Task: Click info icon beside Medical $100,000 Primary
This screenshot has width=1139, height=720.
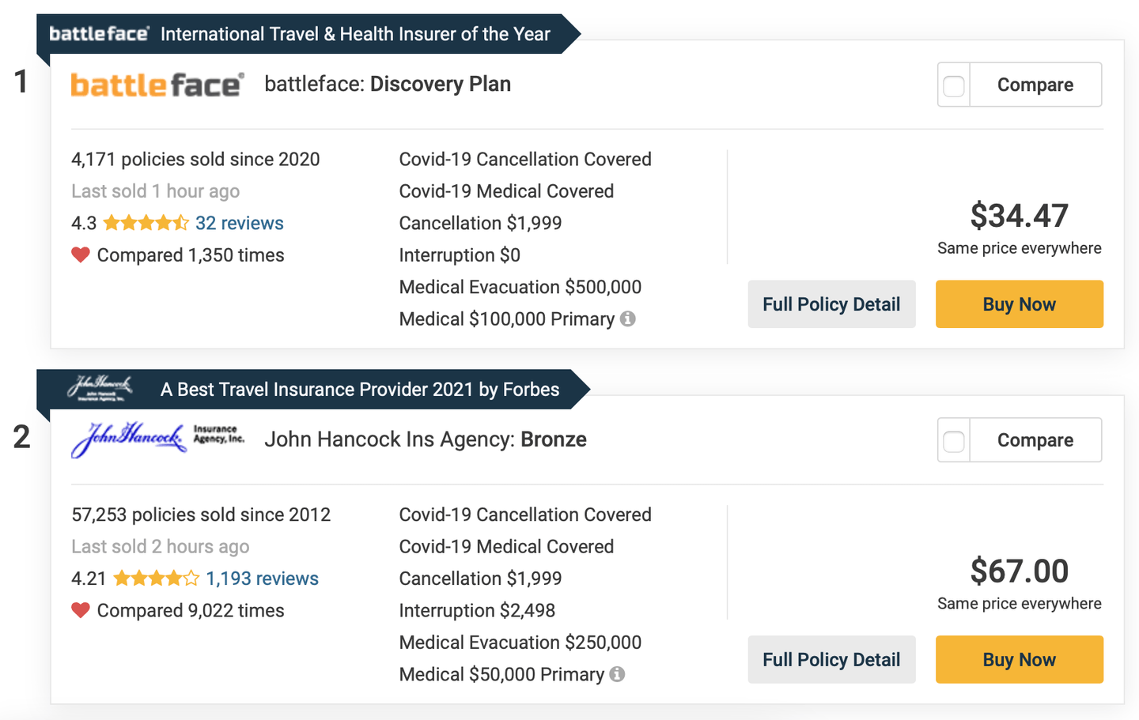Action: click(x=628, y=319)
